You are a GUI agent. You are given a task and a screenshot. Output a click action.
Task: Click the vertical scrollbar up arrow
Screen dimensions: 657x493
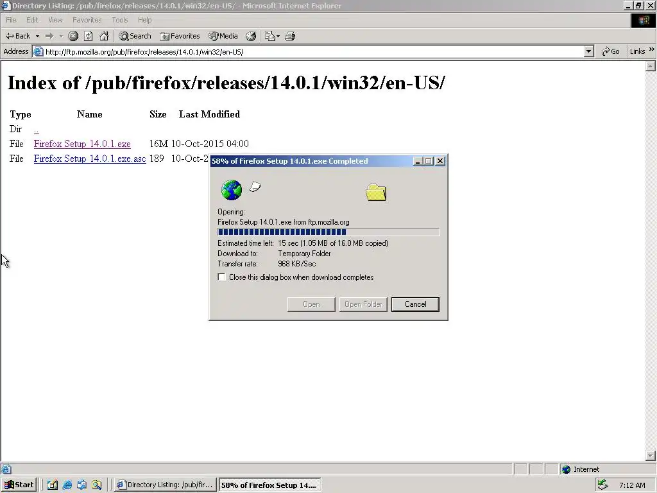coord(651,66)
